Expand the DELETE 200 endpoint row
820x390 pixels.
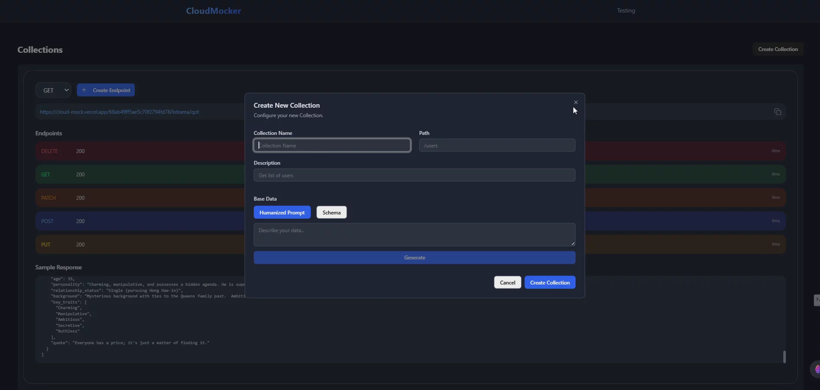[x=138, y=151]
